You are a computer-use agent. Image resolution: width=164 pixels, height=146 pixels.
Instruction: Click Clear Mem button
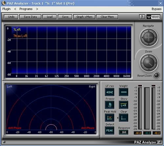coord(107,17)
